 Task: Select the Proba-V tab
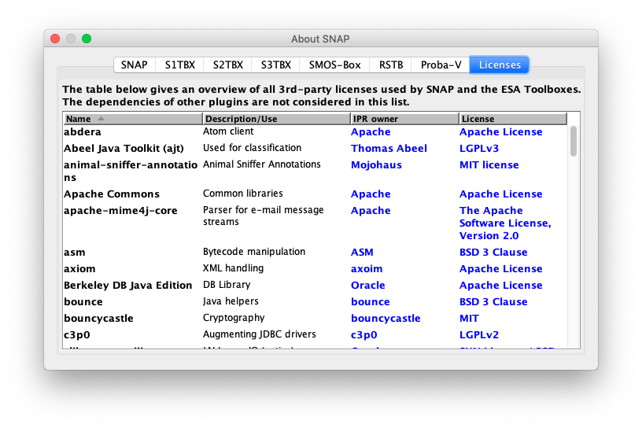click(x=441, y=65)
